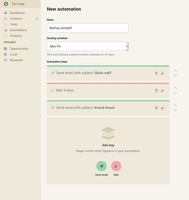Delete the Quick call? email step
189x200 pixels.
pos(156,73)
